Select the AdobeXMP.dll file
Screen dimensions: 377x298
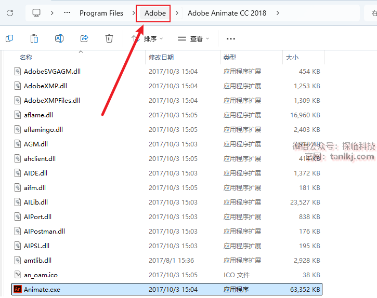point(45,86)
